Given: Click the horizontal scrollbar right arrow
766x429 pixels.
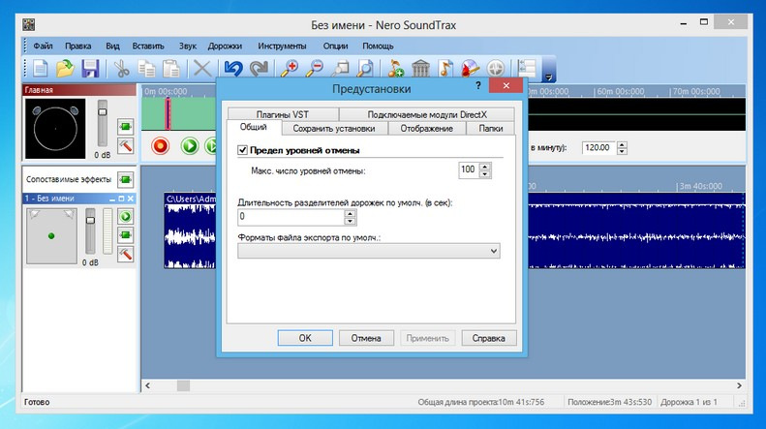Looking at the screenshot, I should [739, 385].
